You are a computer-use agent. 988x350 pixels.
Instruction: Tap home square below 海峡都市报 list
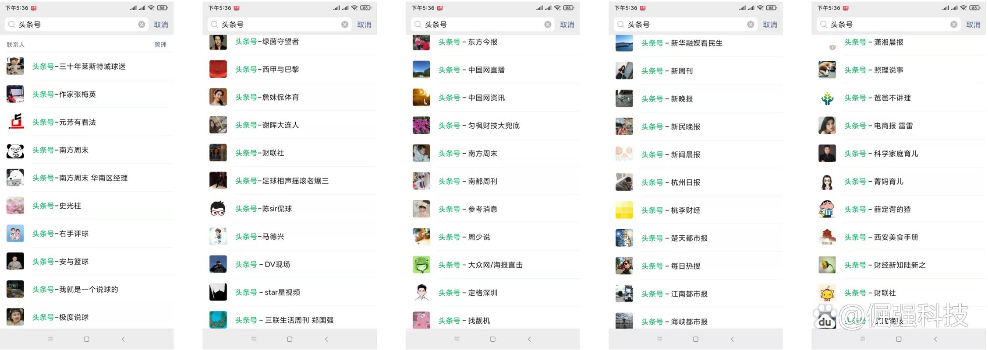(696, 339)
